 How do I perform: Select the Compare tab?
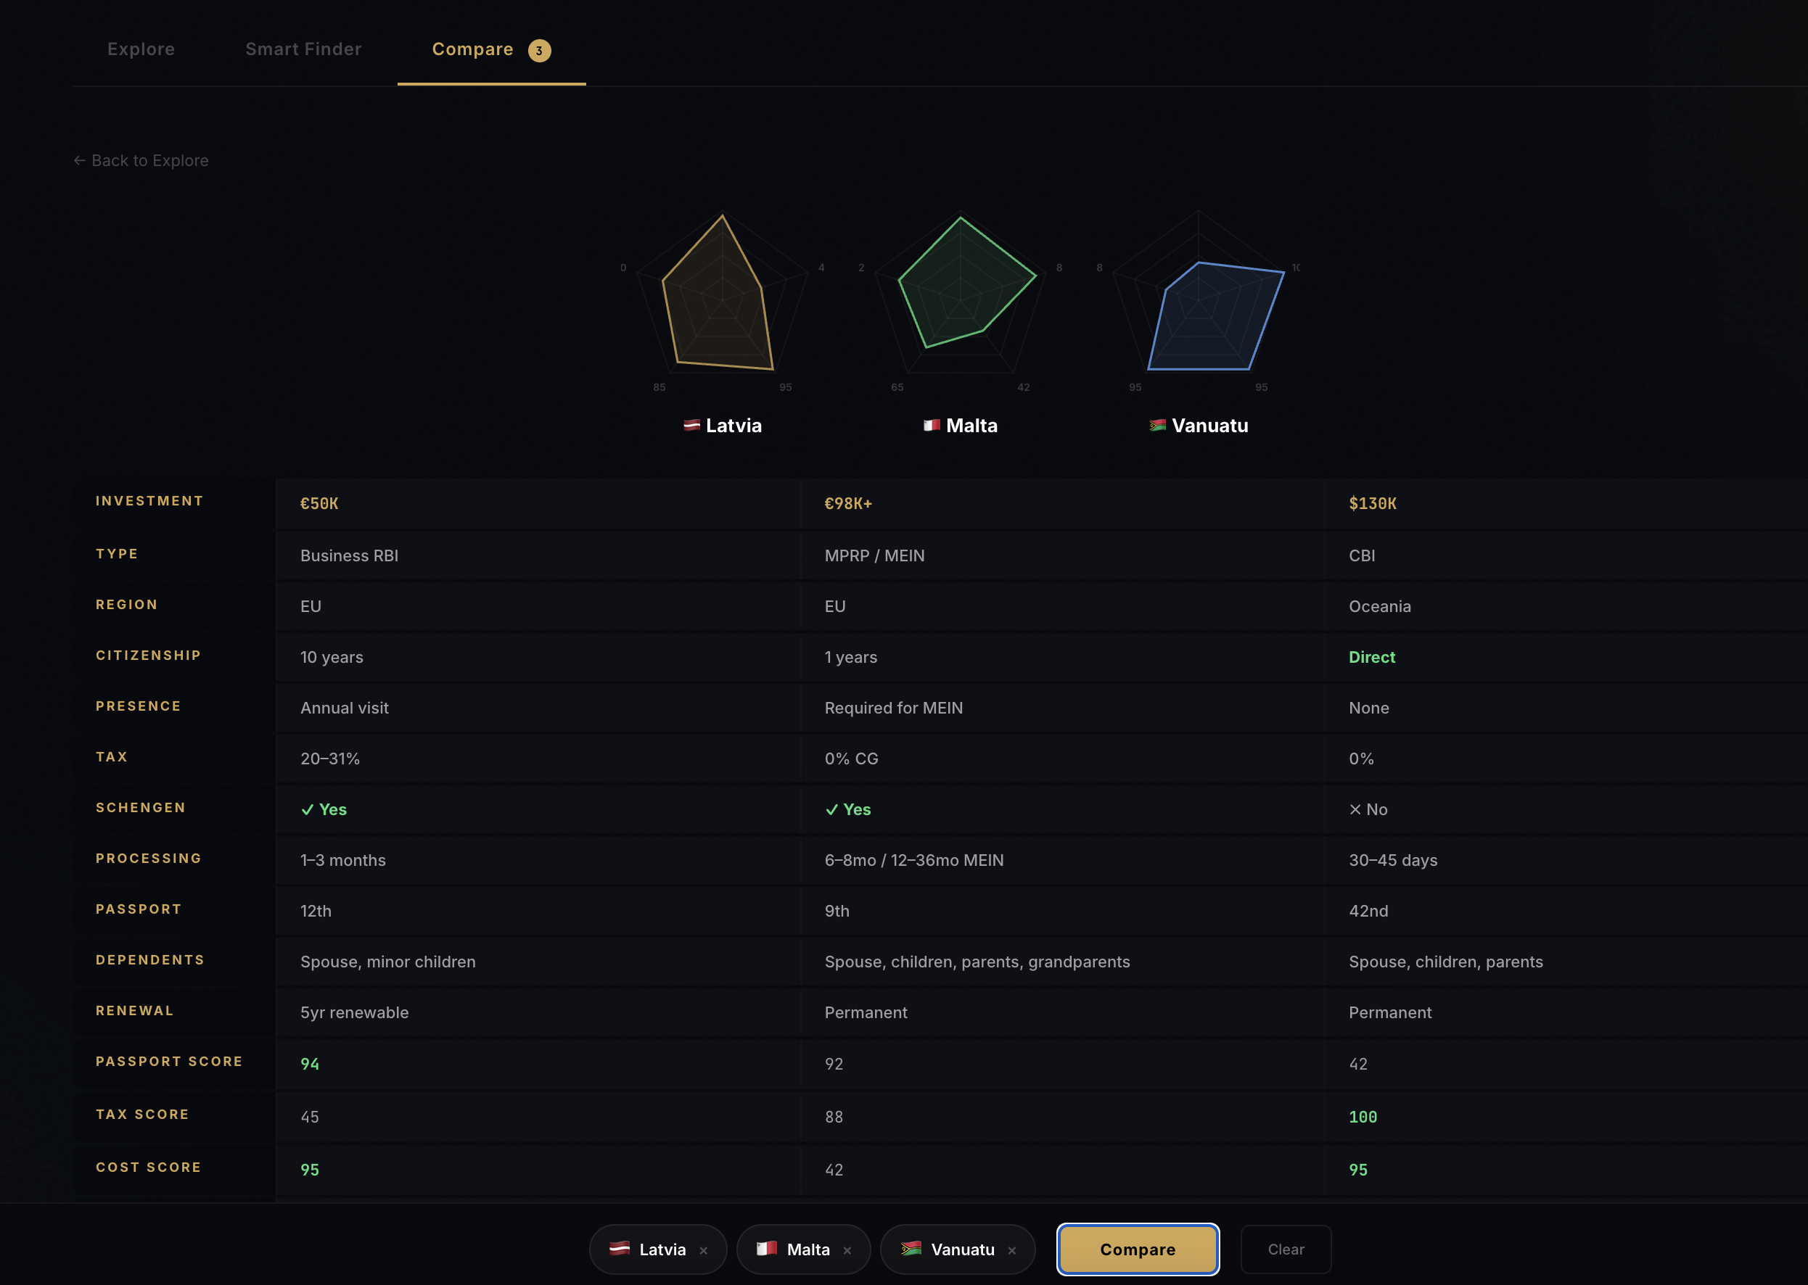pos(473,49)
